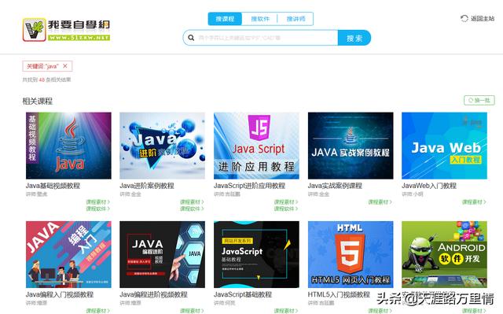Open JAVA编程进阶 course thumbnail
Viewport: 503px width, 314px height.
click(x=163, y=254)
